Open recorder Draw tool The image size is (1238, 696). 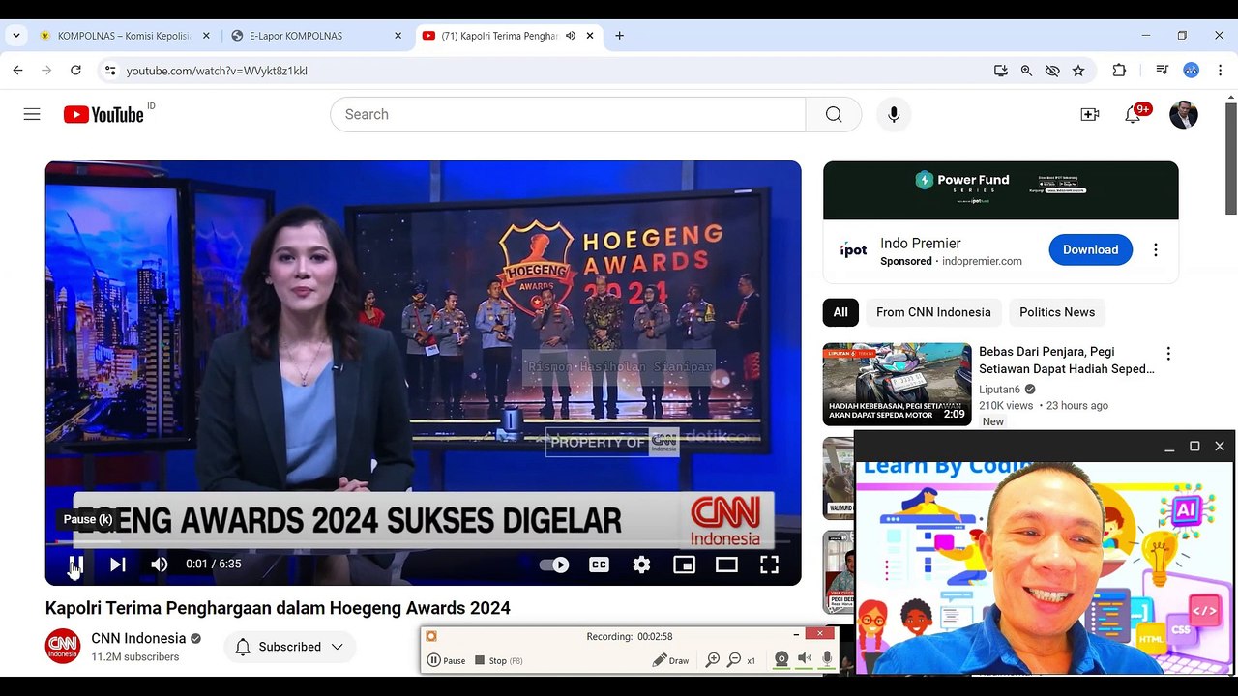point(670,660)
